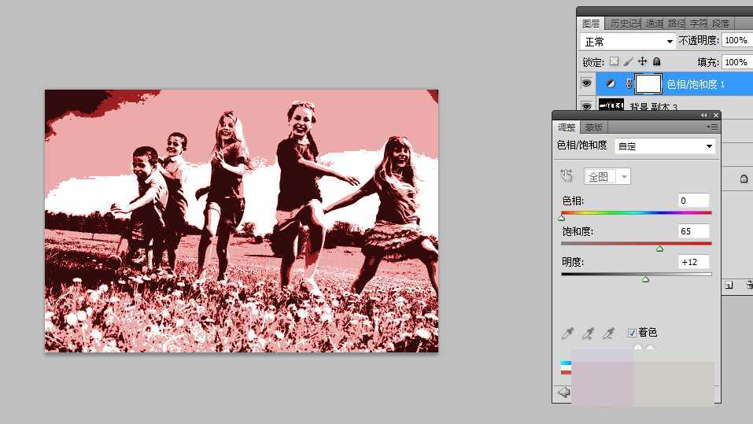Toggle lock transparent pixels icon
Screen dimensions: 753x424
[615, 61]
